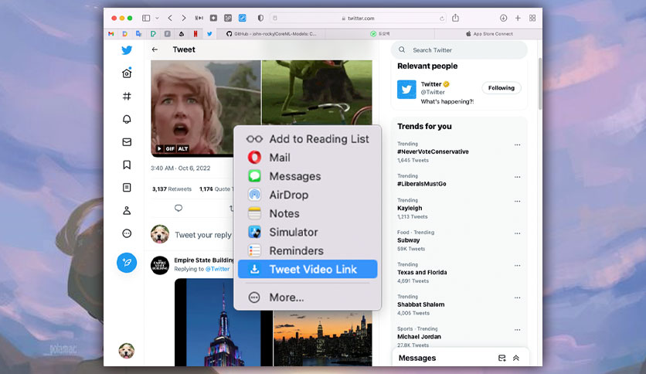The width and height of the screenshot is (646, 374).
Task: Switch to the pinned Netflix tab
Action: [195, 34]
